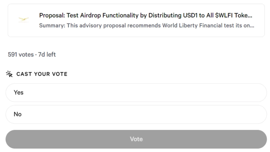
Task: Click the 591 votes count
Action: point(20,54)
